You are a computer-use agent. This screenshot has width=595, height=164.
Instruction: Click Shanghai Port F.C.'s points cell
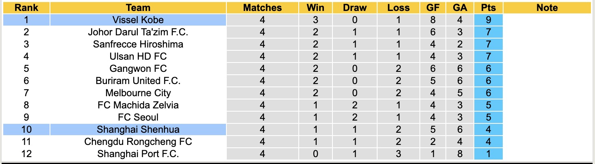(488, 154)
